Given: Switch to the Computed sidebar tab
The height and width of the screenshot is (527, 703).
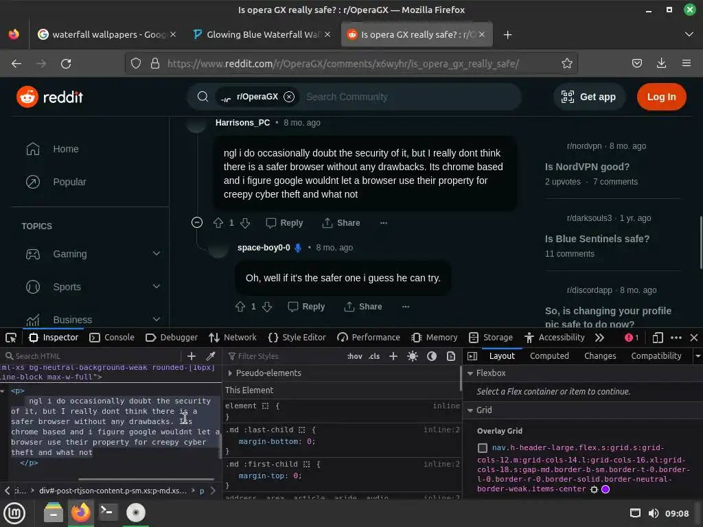Looking at the screenshot, I should (x=549, y=356).
